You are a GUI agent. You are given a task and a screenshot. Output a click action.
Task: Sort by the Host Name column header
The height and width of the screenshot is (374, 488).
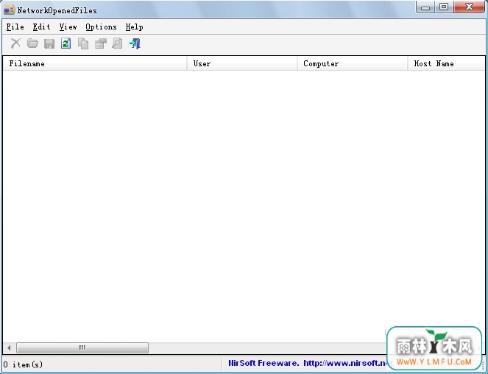point(447,63)
